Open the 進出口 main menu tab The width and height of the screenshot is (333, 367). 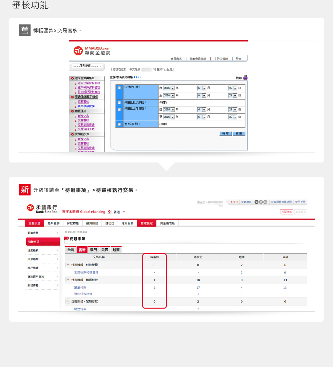point(110,223)
